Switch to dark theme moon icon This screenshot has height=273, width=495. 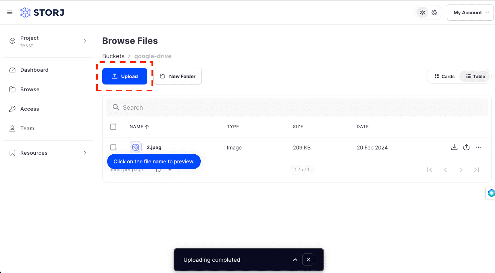434,12
